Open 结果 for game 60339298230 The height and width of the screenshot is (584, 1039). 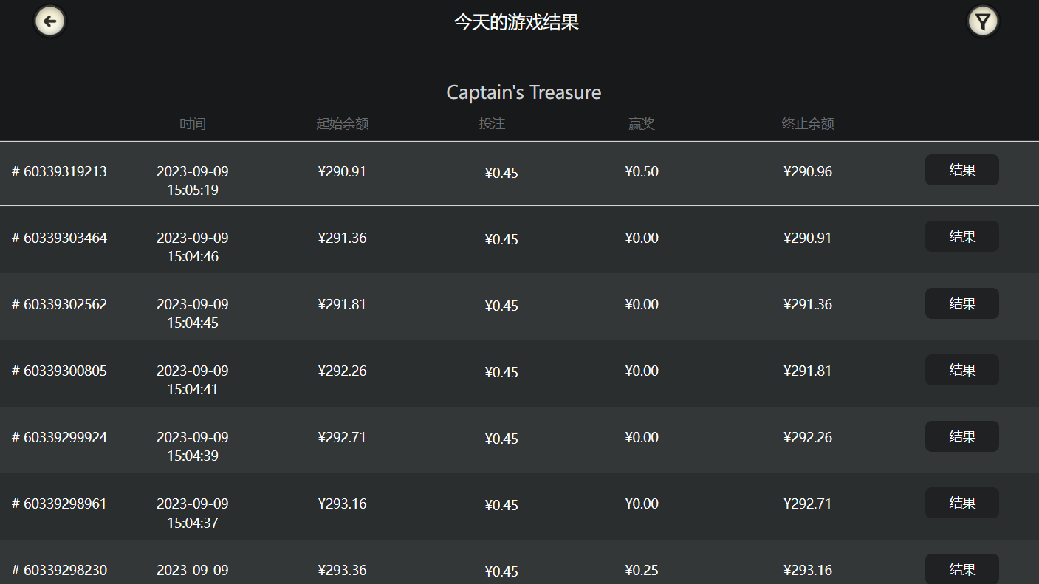pyautogui.click(x=961, y=568)
